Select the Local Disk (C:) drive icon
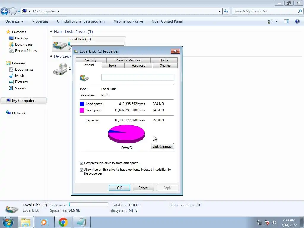 coord(60,45)
